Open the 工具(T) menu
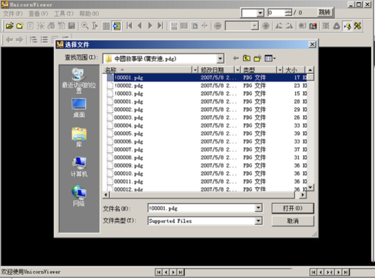Viewport: 375px width, 280px height. [x=63, y=14]
